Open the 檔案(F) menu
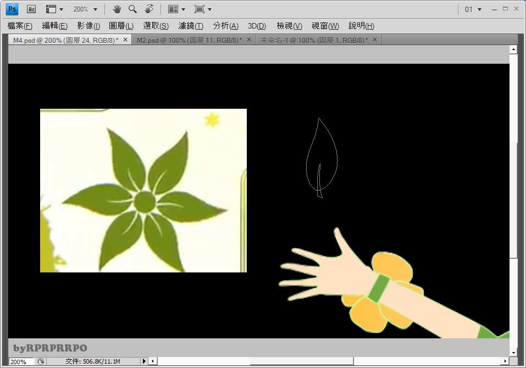Image resolution: width=526 pixels, height=368 pixels. (20, 26)
